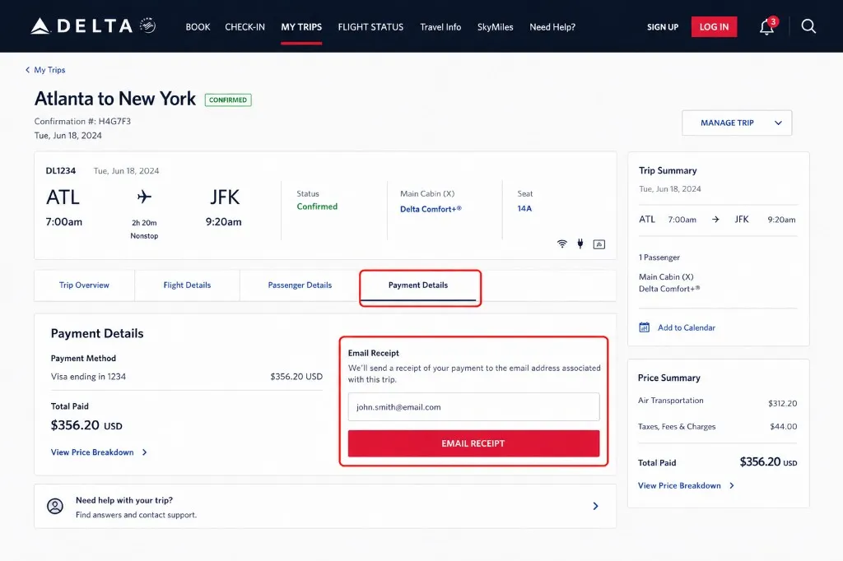Image resolution: width=843 pixels, height=561 pixels.
Task: Click Visa ending in 1234 text
Action: pyautogui.click(x=88, y=377)
